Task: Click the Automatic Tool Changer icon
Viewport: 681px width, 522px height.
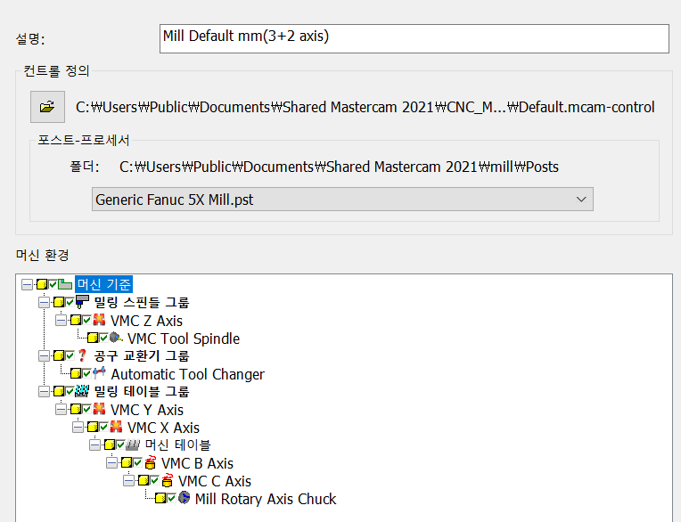Action: 99,372
